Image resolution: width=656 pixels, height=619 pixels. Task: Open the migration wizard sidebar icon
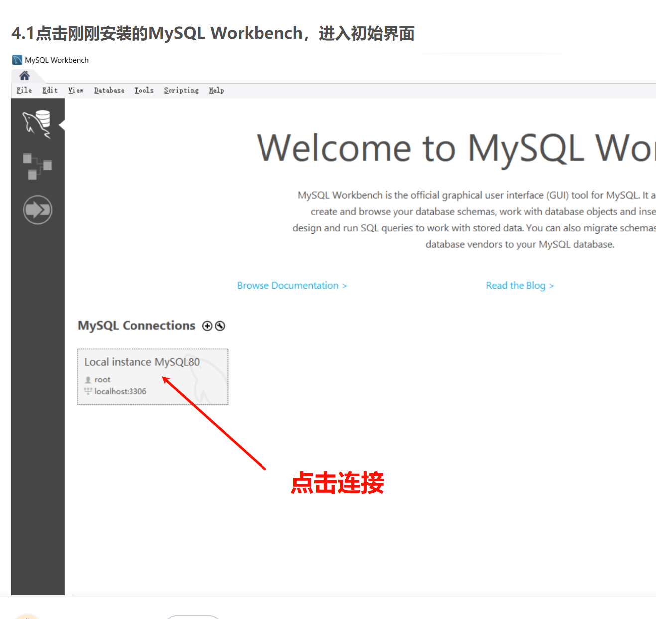coord(38,210)
